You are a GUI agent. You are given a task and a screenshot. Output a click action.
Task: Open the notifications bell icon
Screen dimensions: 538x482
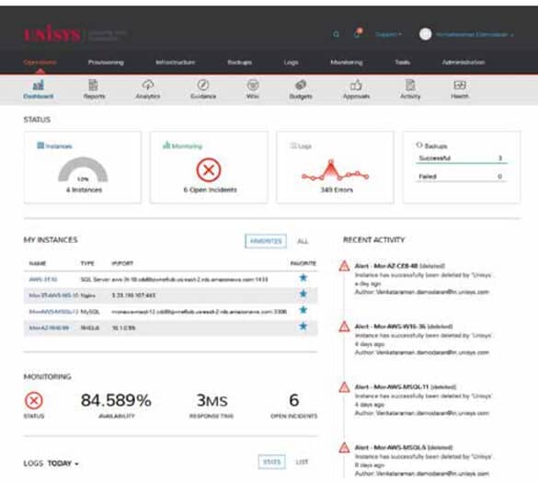(x=357, y=34)
